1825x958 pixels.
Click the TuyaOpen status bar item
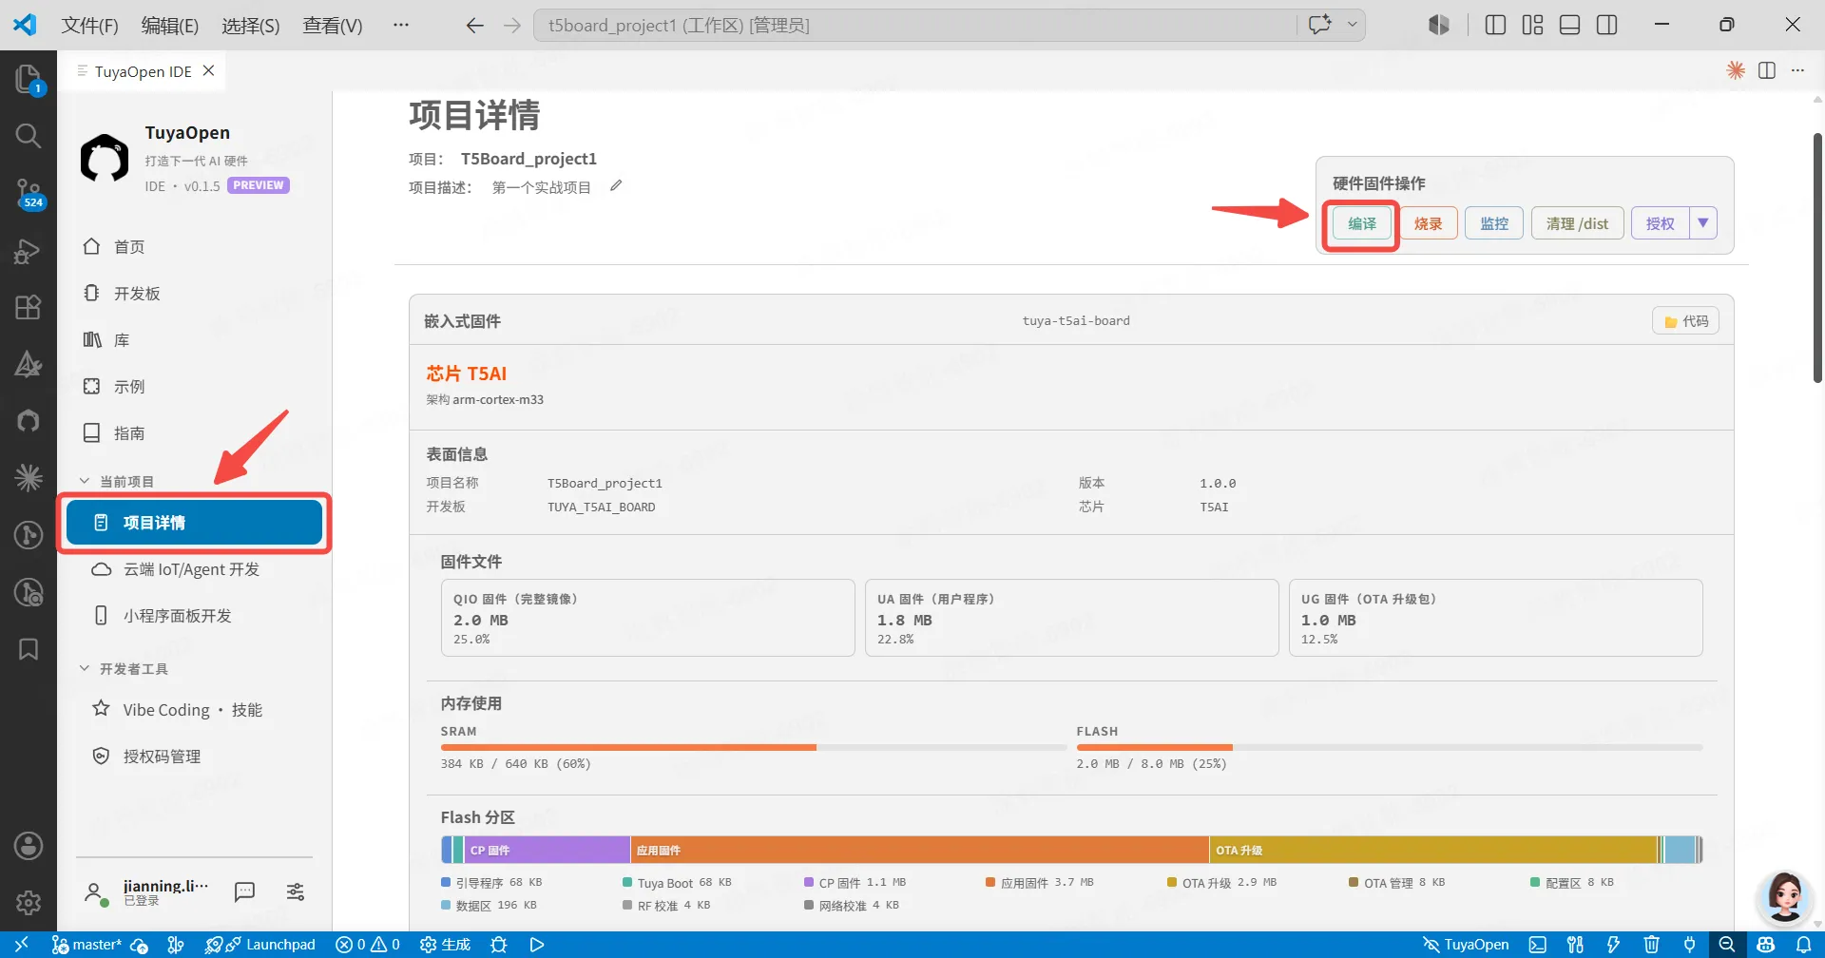click(x=1466, y=945)
